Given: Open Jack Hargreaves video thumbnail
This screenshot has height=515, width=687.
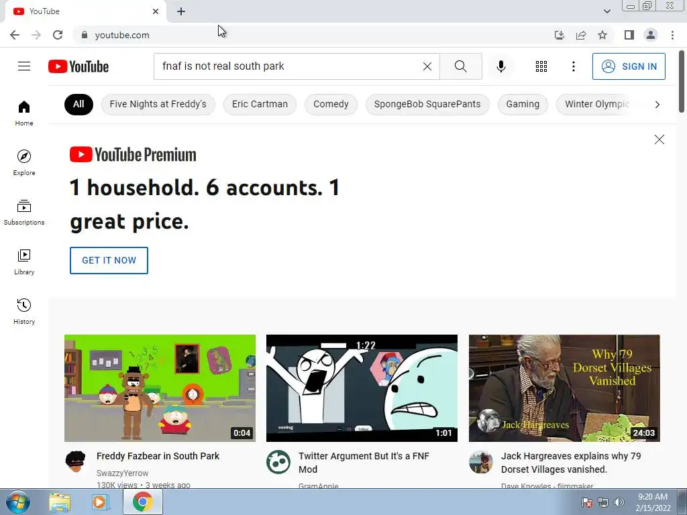Looking at the screenshot, I should coord(564,388).
